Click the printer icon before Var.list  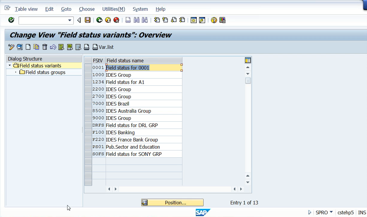pyautogui.click(x=87, y=47)
